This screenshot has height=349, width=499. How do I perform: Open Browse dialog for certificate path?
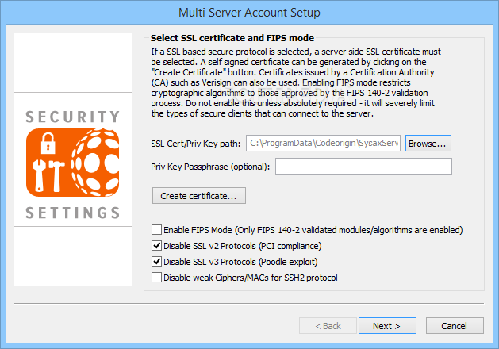point(428,143)
